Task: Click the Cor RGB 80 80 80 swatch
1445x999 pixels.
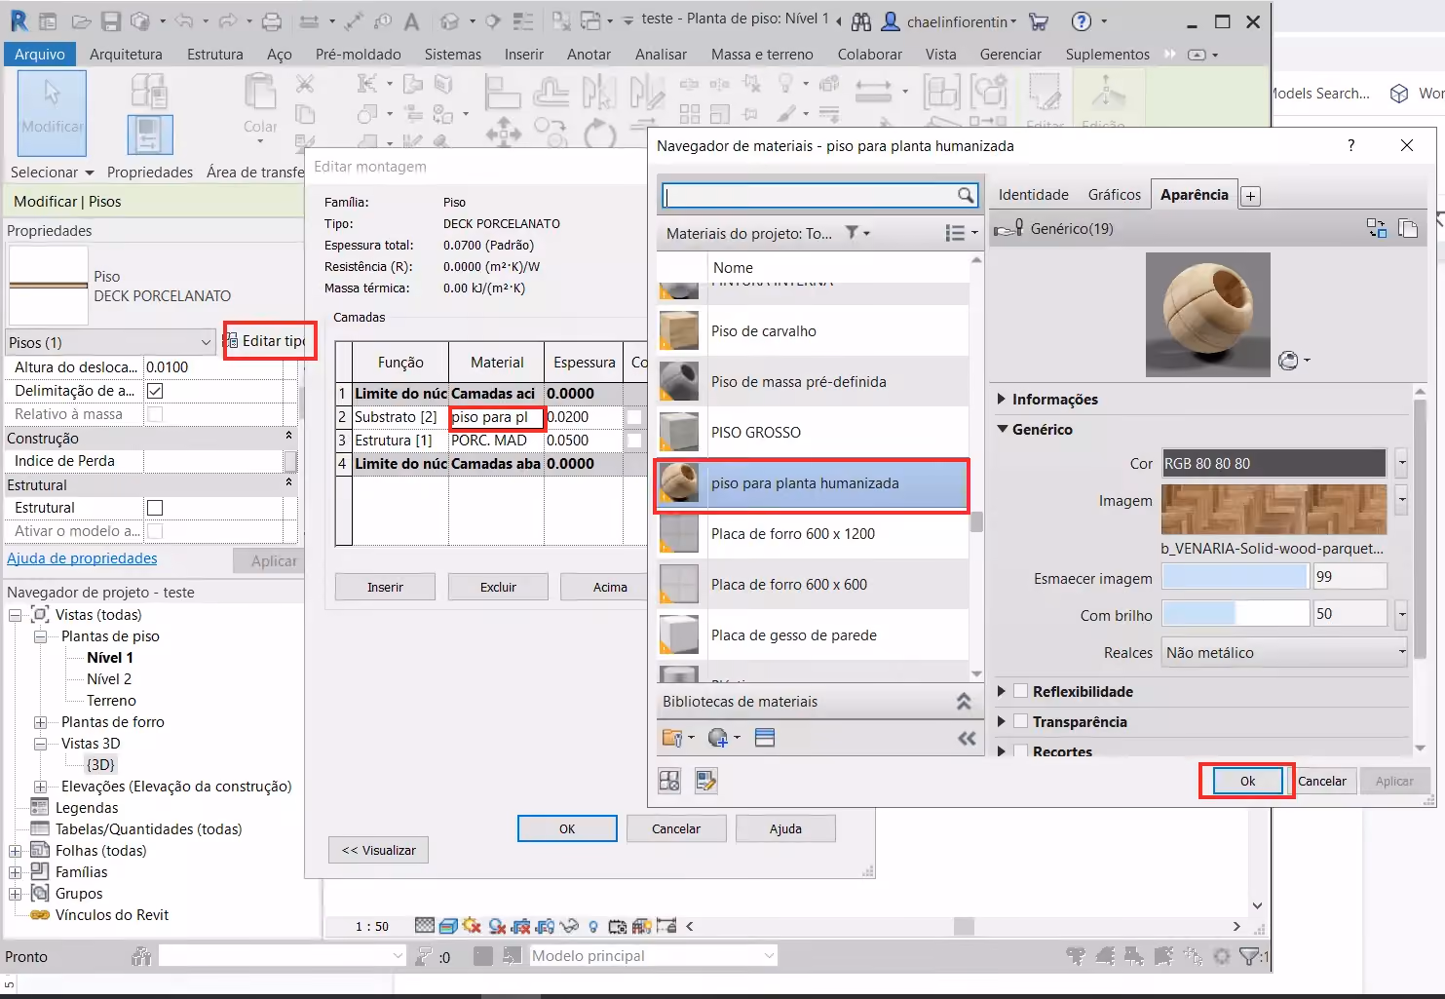Action: tap(1274, 463)
